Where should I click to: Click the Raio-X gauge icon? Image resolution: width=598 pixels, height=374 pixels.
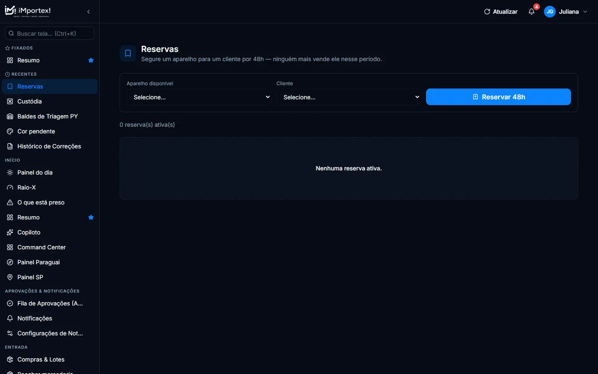[10, 187]
